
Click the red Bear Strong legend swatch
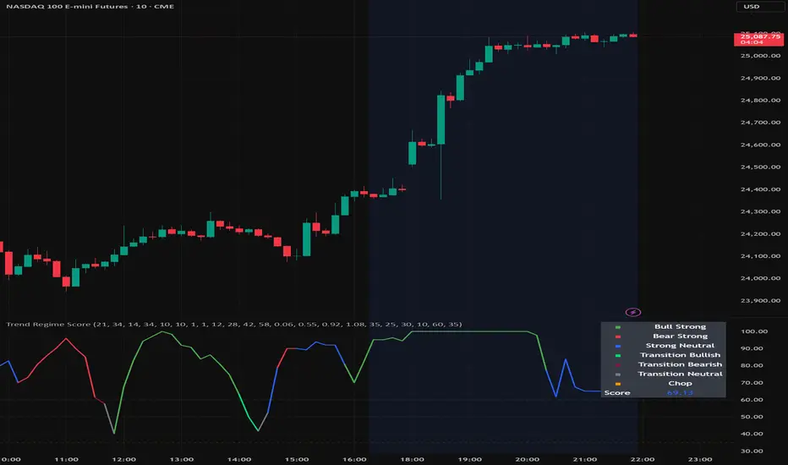[618, 336]
